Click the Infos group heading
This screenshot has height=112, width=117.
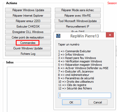[10, 62]
